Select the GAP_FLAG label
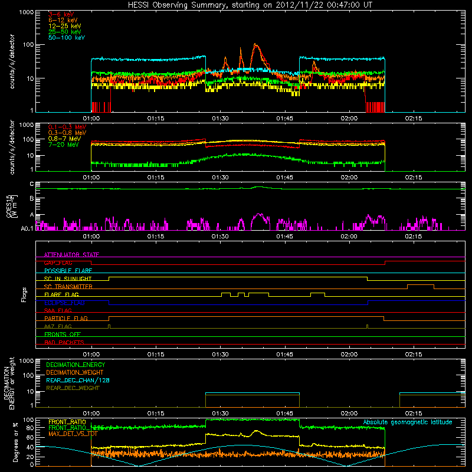 pos(58,263)
